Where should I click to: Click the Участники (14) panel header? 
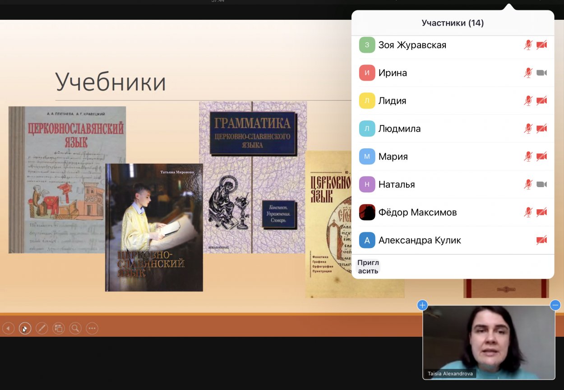click(x=453, y=23)
